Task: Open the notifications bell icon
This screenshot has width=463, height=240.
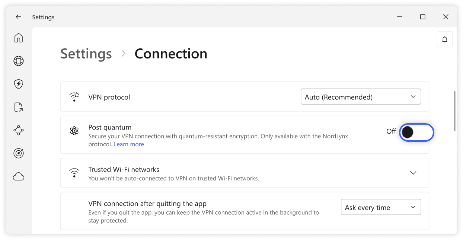Action: pyautogui.click(x=445, y=39)
